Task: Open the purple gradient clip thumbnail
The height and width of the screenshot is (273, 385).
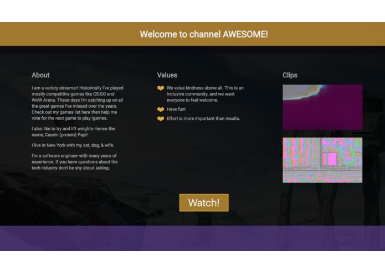Action: 322,107
